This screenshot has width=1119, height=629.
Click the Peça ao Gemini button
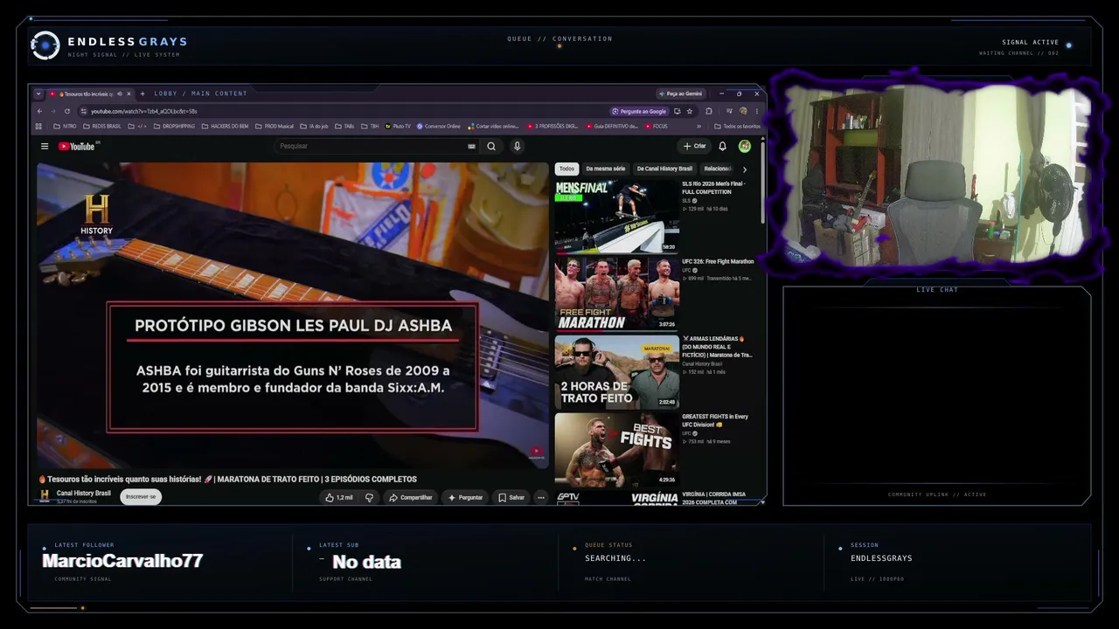point(680,93)
